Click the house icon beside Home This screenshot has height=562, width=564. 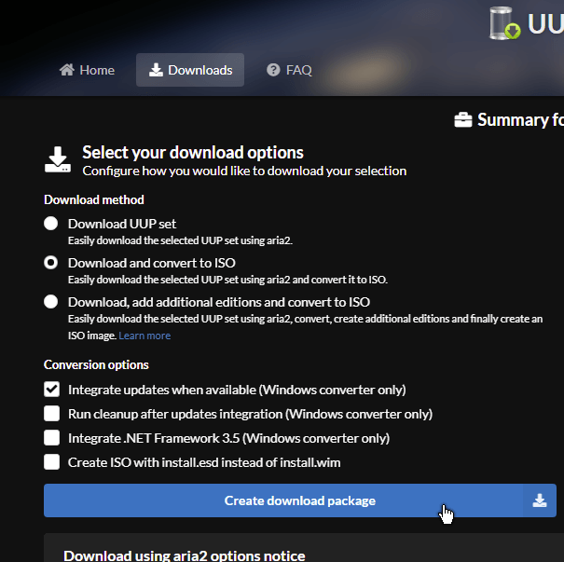click(x=66, y=70)
